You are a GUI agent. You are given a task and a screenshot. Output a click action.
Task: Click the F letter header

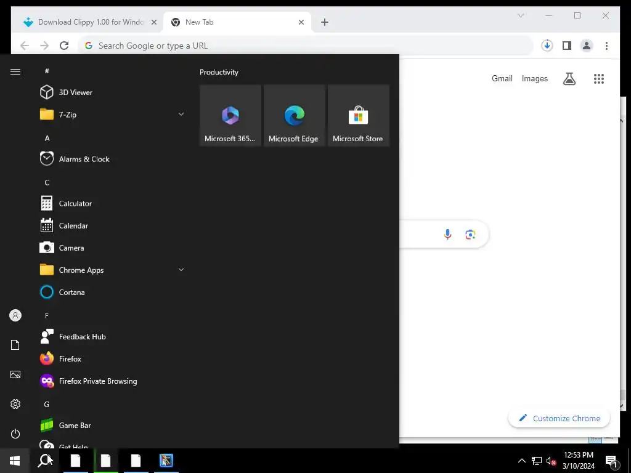click(x=47, y=316)
